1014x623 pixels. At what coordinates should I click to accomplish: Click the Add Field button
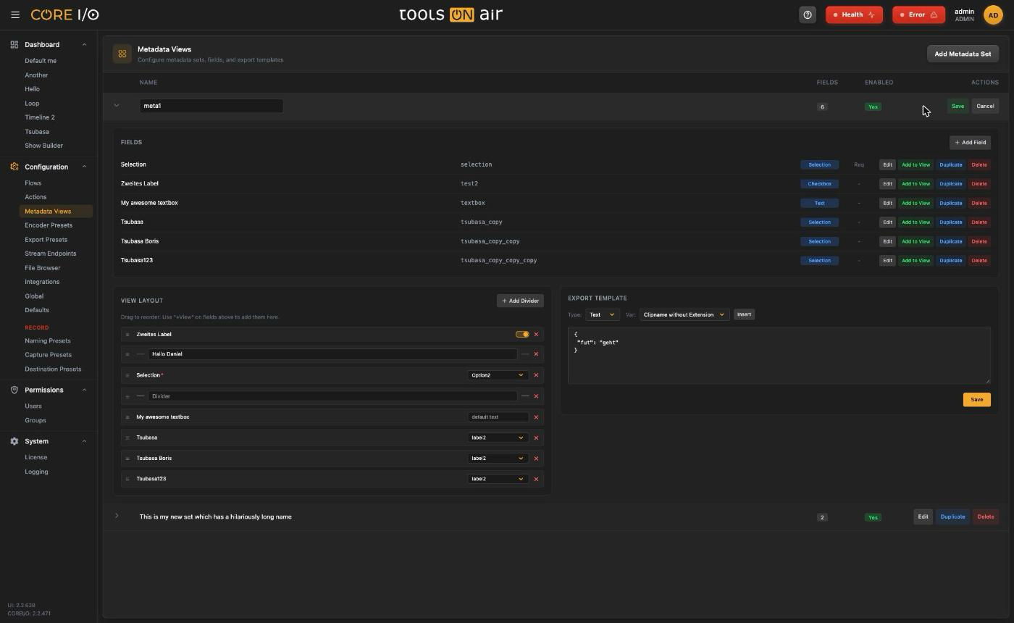point(970,143)
